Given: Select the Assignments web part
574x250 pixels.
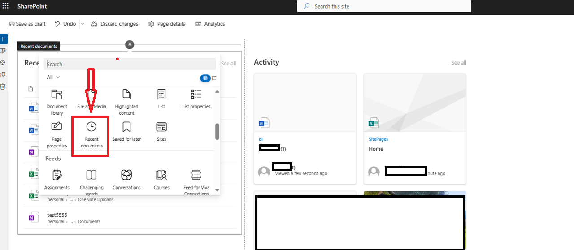Looking at the screenshot, I should pyautogui.click(x=57, y=180).
